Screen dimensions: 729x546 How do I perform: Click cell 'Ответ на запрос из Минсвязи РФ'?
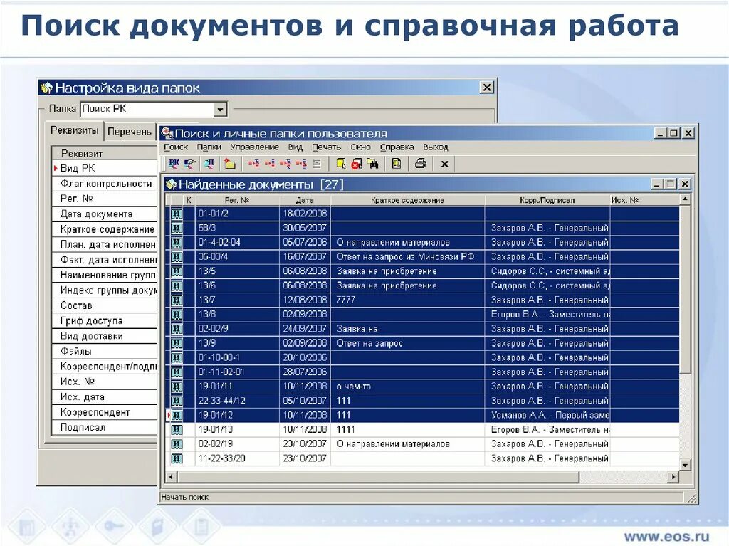tap(408, 257)
